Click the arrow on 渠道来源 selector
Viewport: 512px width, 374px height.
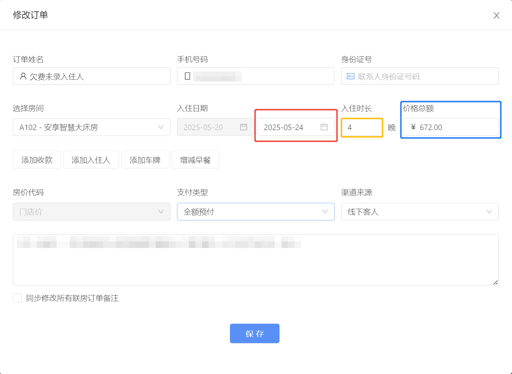(489, 212)
